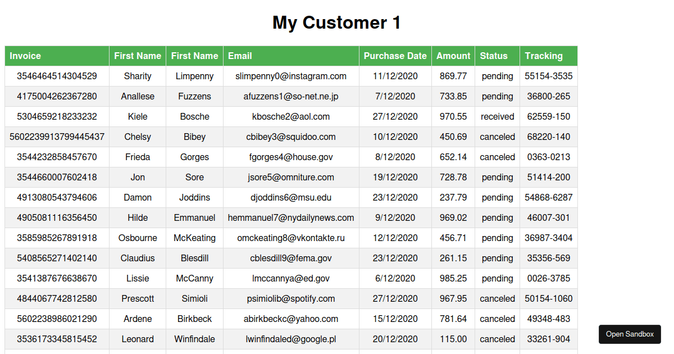674x354 pixels.
Task: Click the Amount column header
Action: coord(453,56)
